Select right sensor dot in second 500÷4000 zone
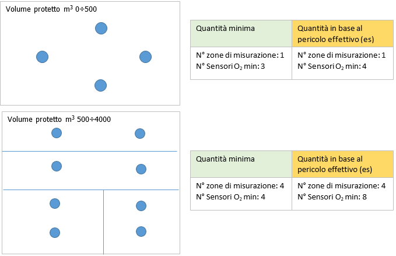This screenshot has width=396, height=256. tap(141, 169)
